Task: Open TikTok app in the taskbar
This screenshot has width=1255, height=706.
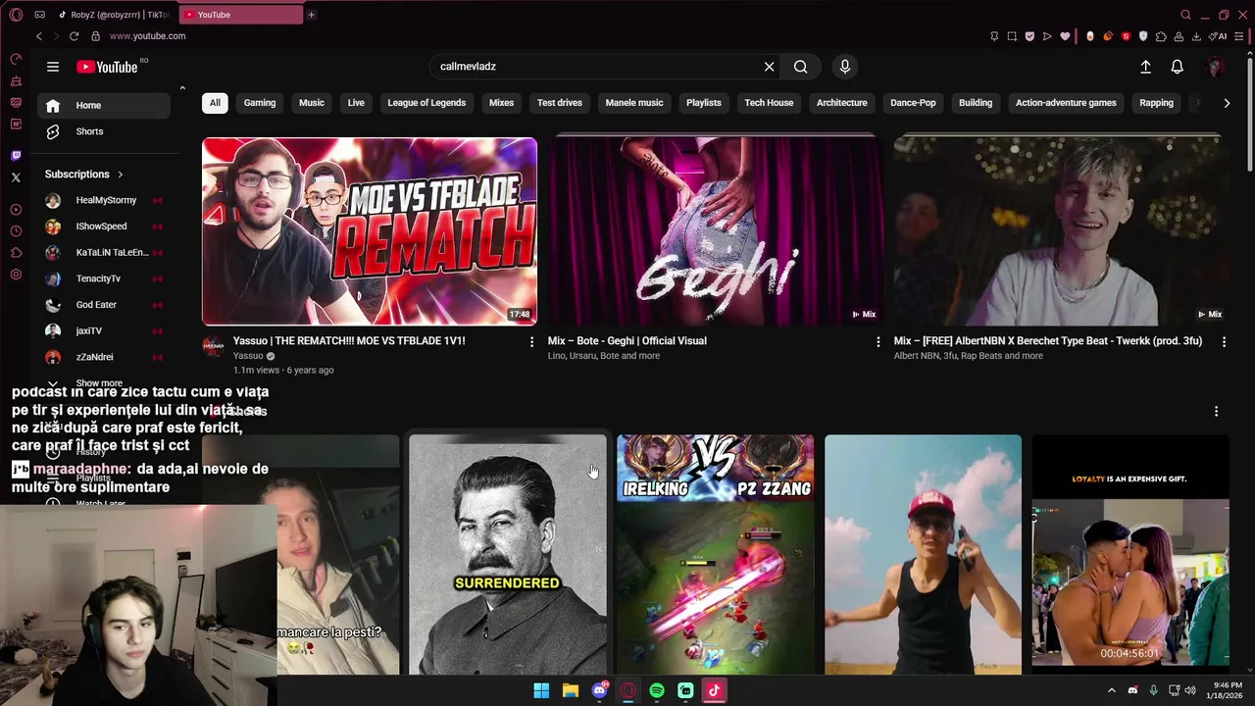Action: pyautogui.click(x=714, y=690)
